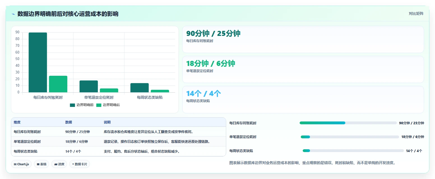Toggle the 边界明确前 legend swatch

click(72, 105)
